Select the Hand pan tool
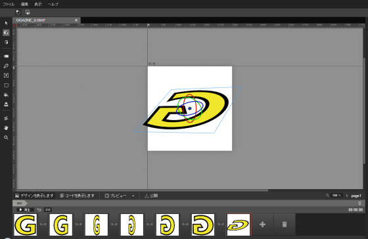This screenshot has width=368, height=239. (x=6, y=128)
